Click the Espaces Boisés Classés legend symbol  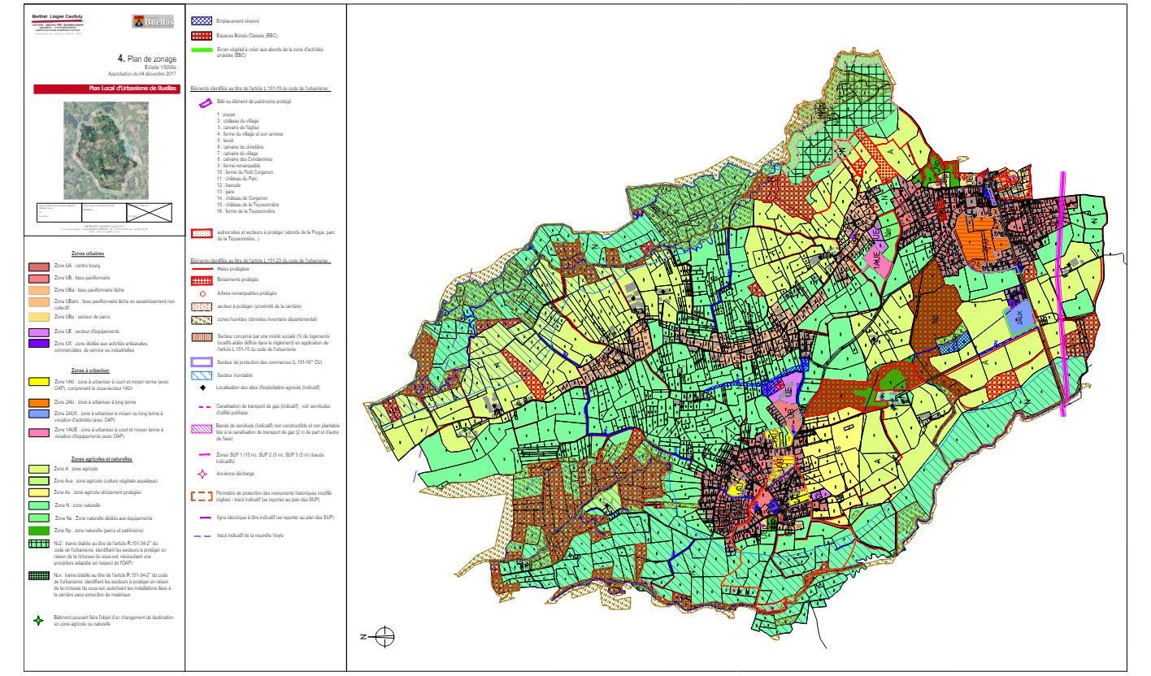point(201,36)
